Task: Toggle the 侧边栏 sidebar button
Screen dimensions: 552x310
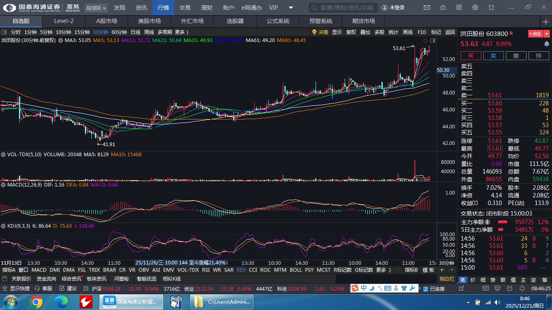Action: [447, 279]
